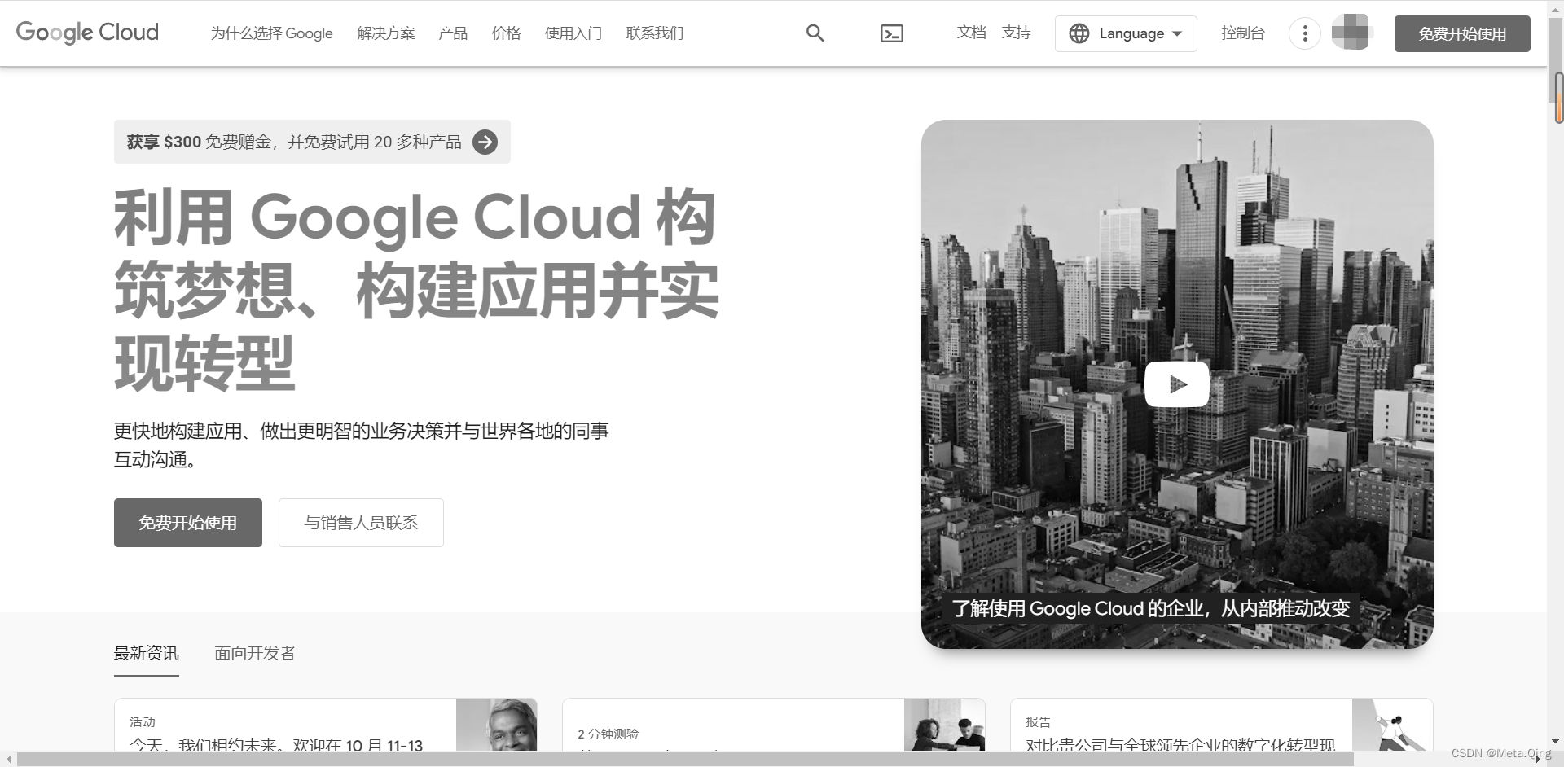
Task: Click hero 免费开始使用 button below description
Action: 188,523
